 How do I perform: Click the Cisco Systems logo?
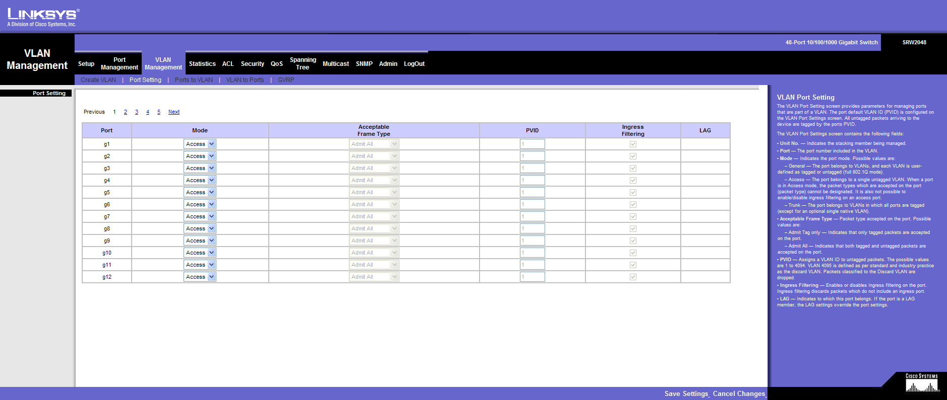921,383
